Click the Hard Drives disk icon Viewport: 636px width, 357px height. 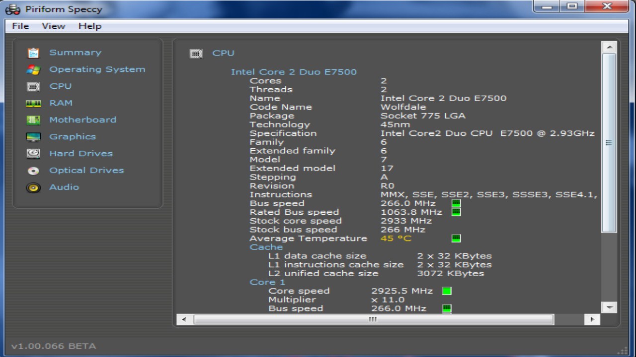click(33, 154)
